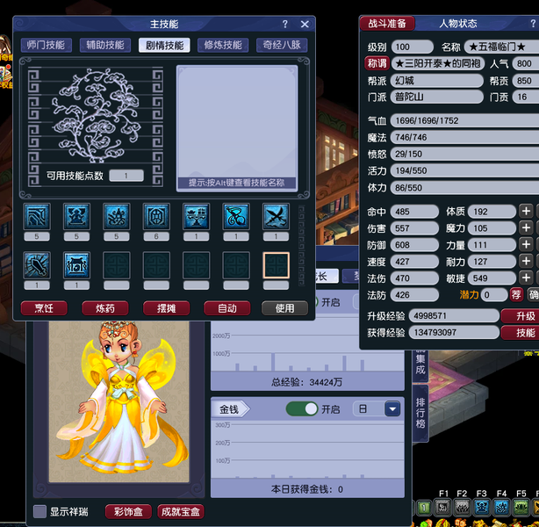This screenshot has height=527, width=539.
Task: Open the 战斗准备 tab
Action: click(387, 24)
